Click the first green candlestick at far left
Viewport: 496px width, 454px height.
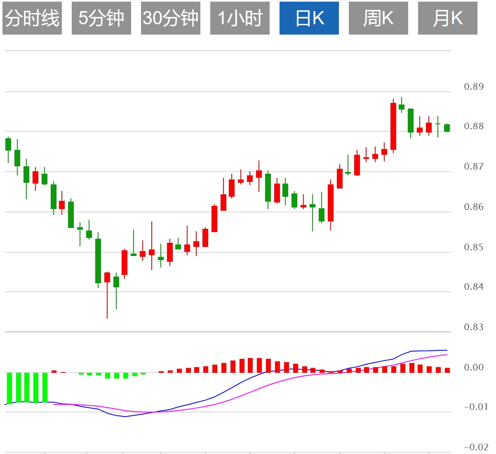click(8, 144)
